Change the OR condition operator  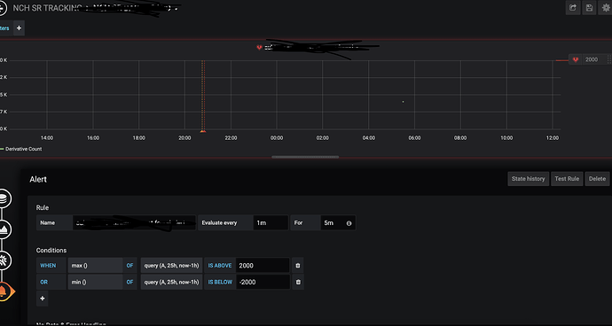click(51, 282)
